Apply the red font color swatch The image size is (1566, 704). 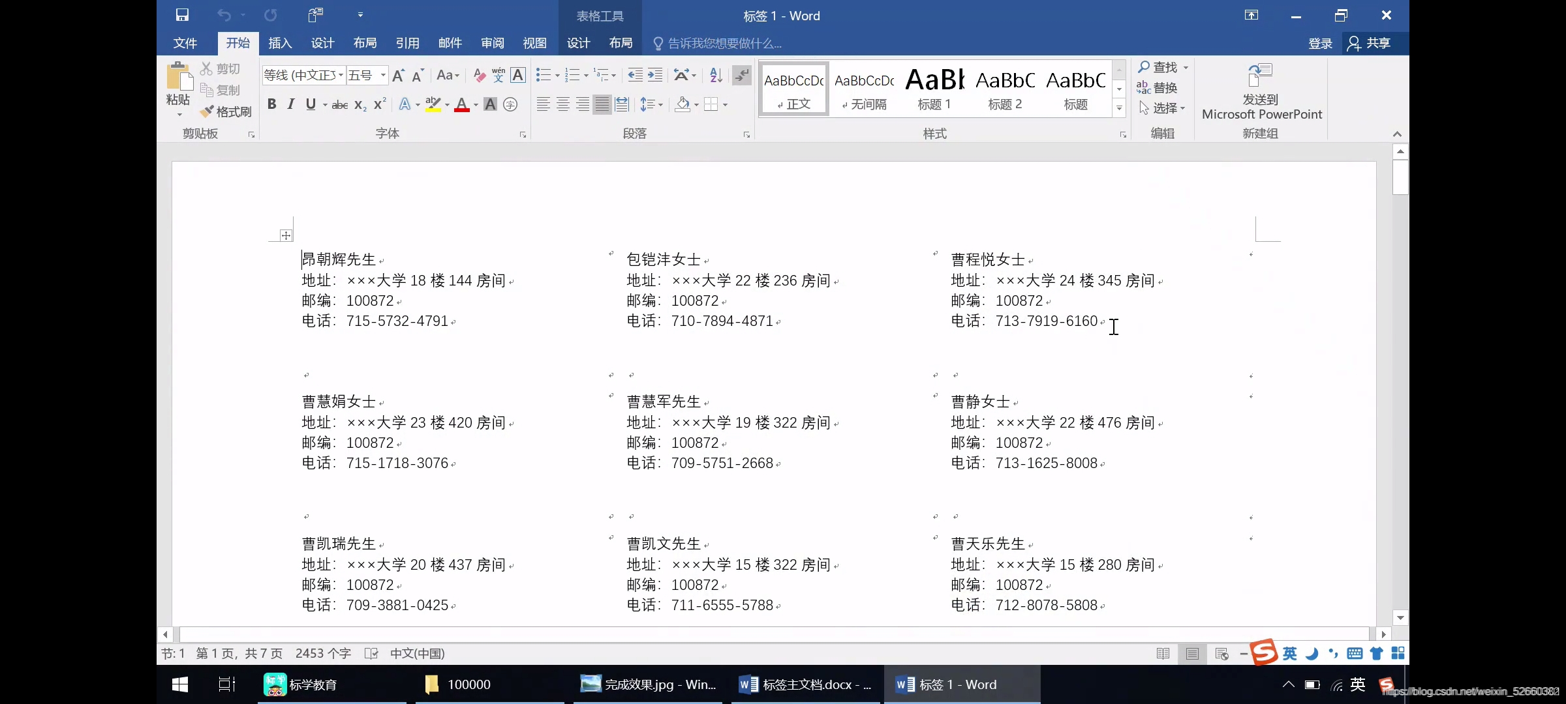(x=462, y=104)
